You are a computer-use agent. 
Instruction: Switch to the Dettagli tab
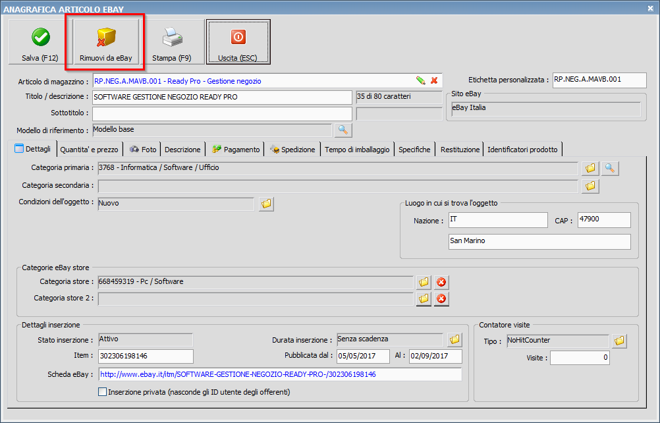pos(32,149)
